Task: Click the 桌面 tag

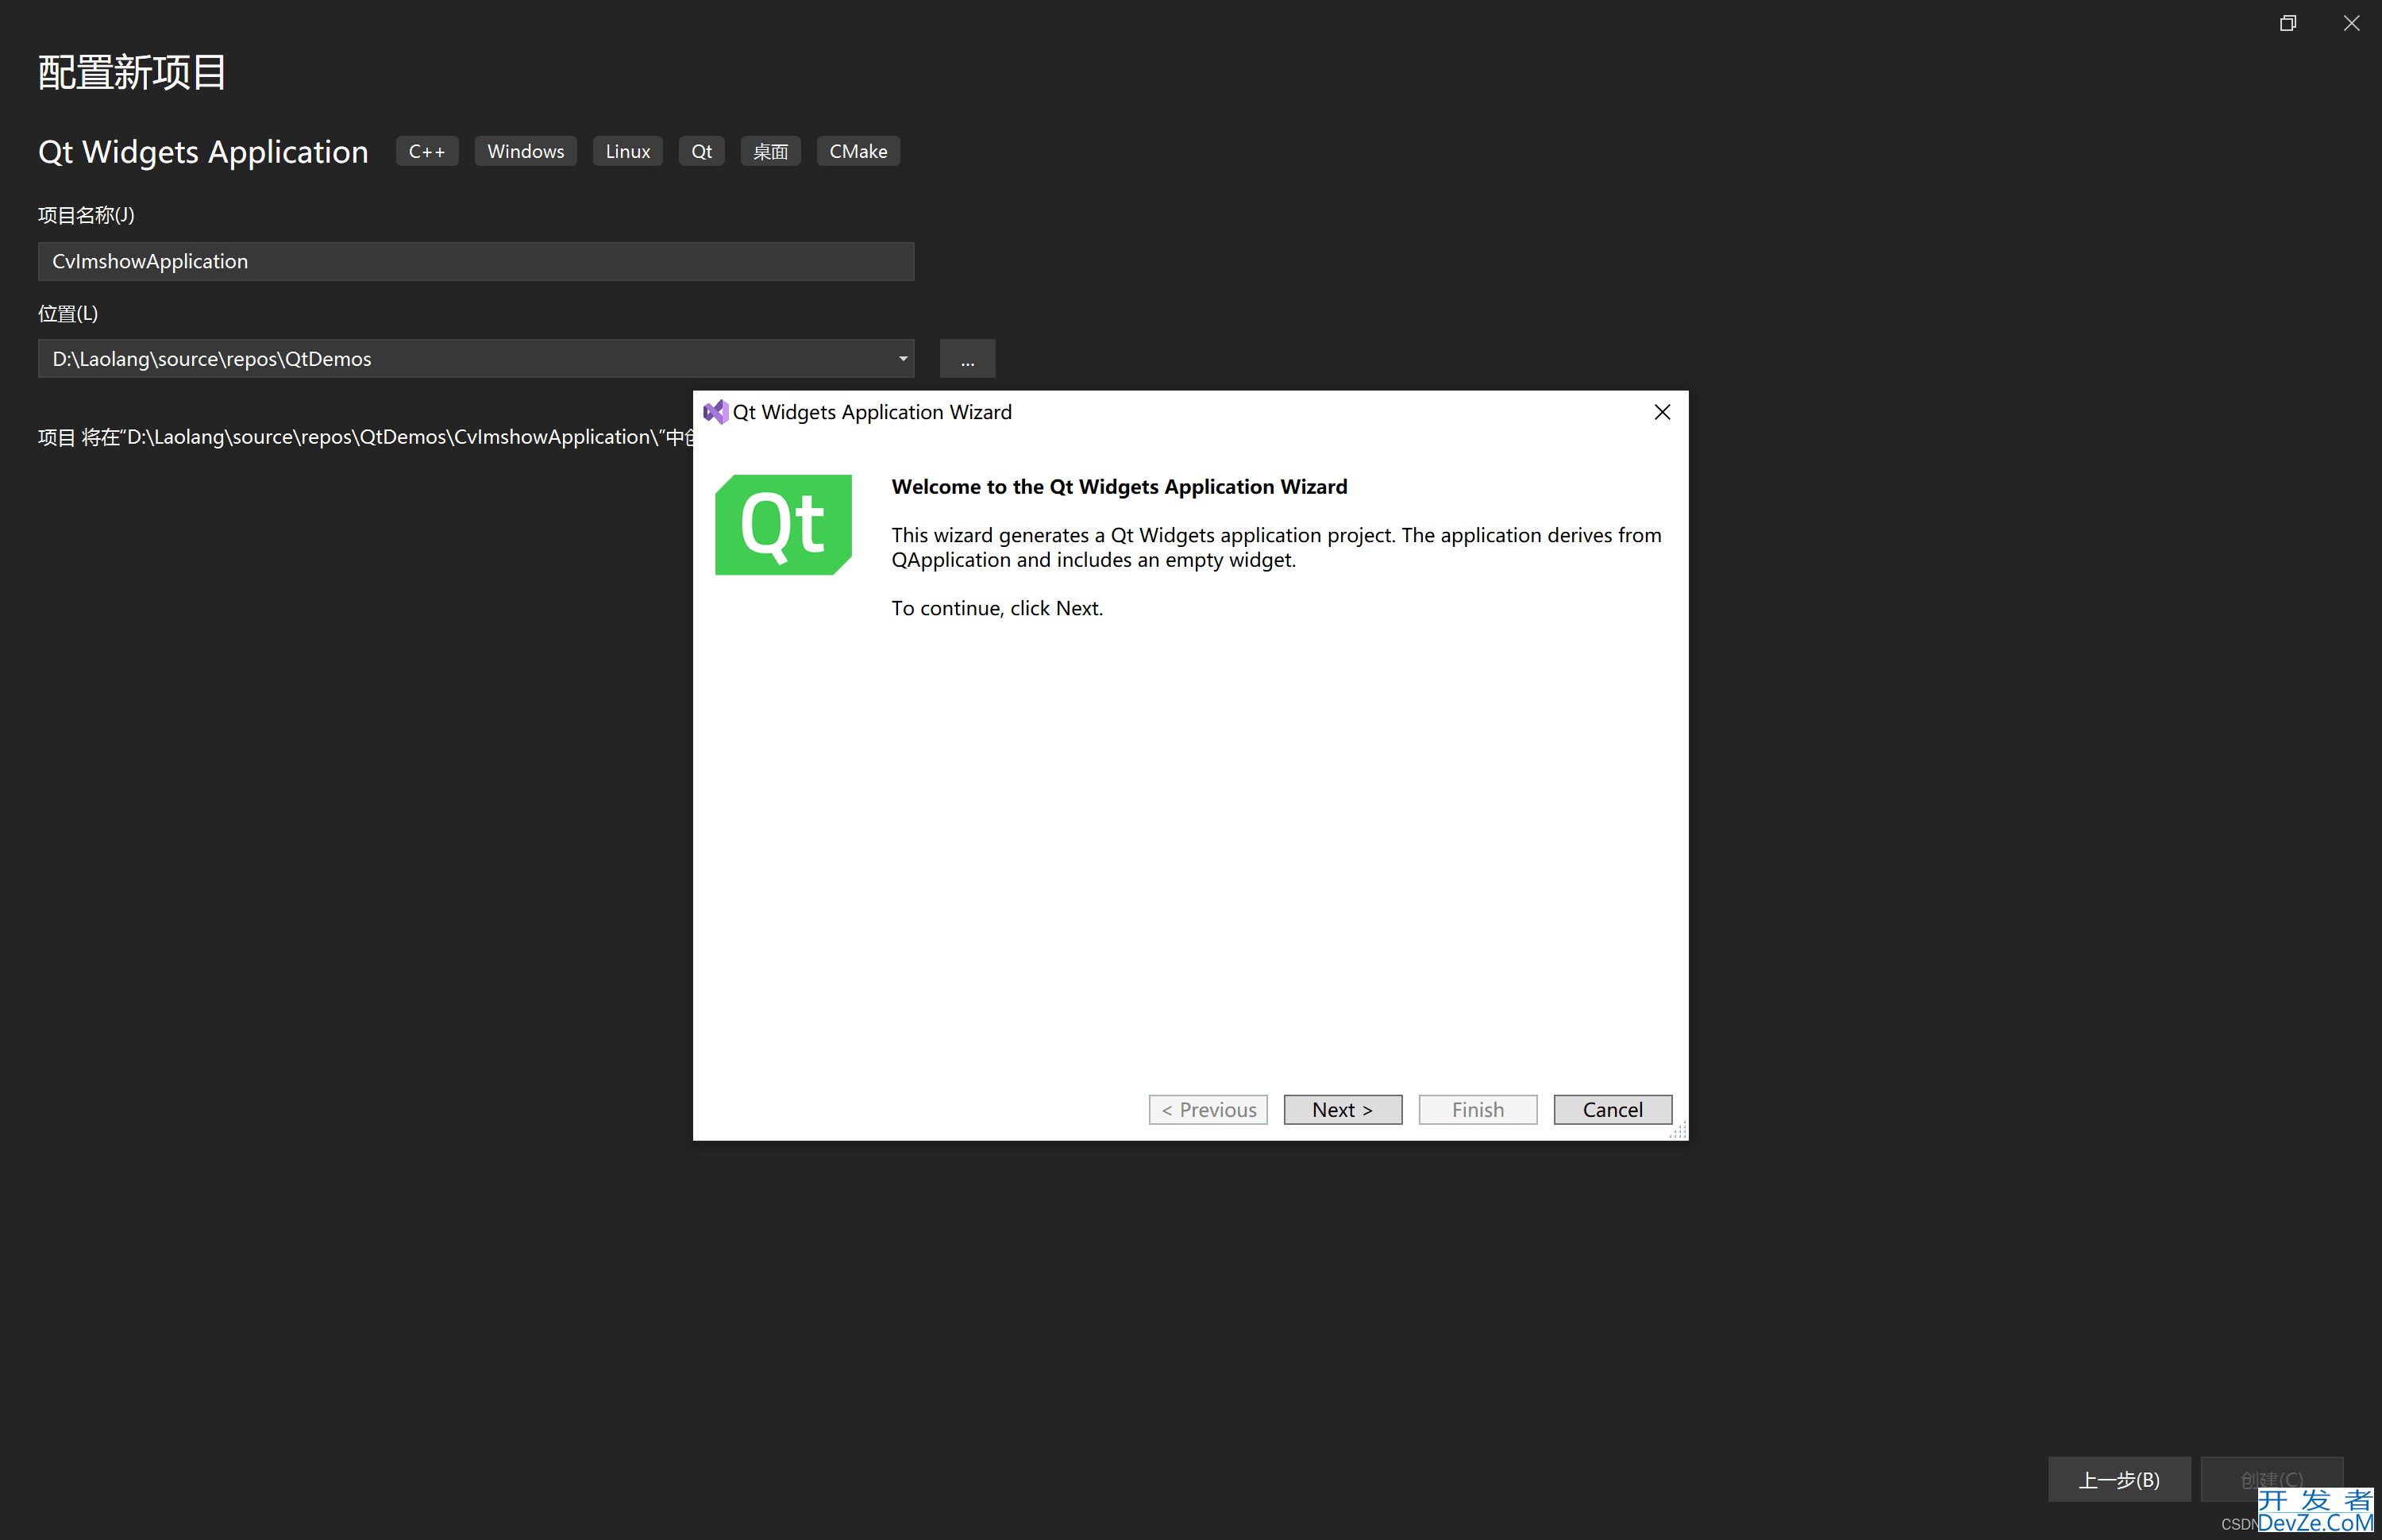Action: pyautogui.click(x=770, y=151)
